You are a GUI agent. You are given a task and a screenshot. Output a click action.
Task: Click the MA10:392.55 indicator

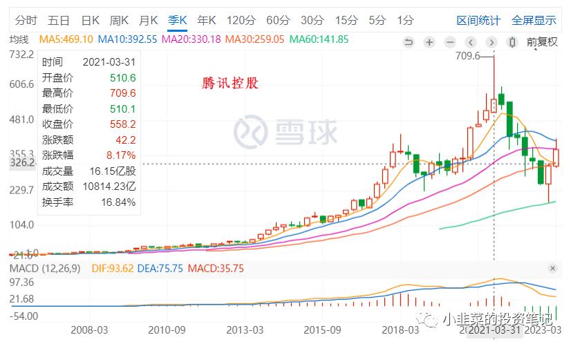point(127,39)
